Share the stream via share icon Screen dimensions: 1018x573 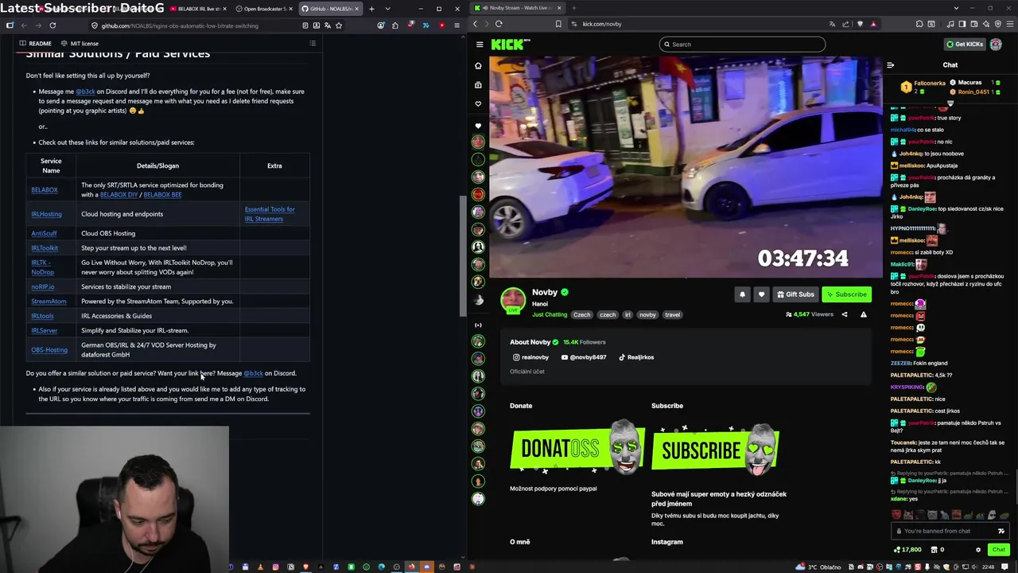845,314
